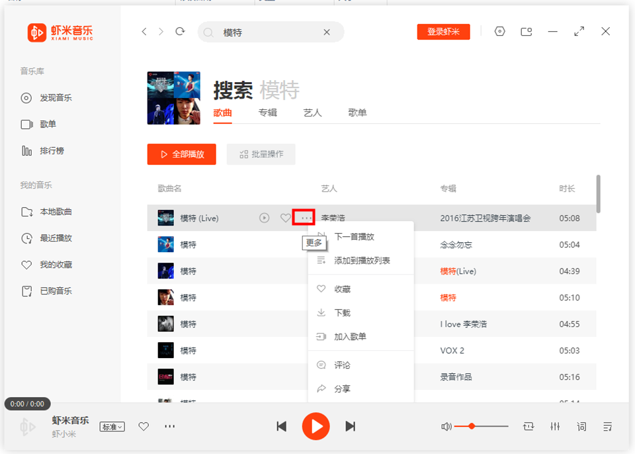
Task: Open the more options in player bar
Action: click(170, 427)
